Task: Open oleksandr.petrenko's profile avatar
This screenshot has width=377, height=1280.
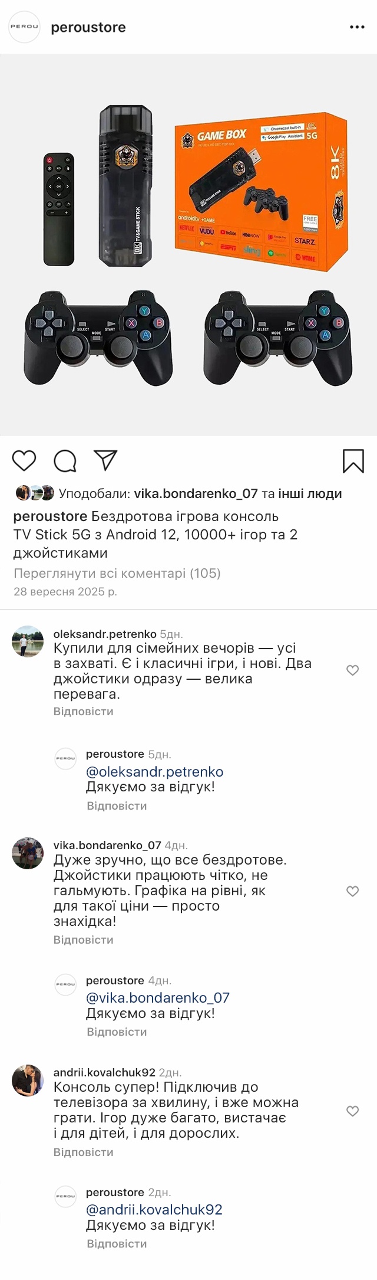Action: pyautogui.click(x=28, y=641)
